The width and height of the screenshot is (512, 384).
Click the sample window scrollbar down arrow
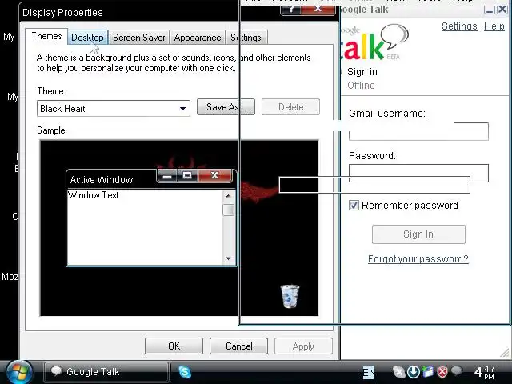pyautogui.click(x=228, y=258)
